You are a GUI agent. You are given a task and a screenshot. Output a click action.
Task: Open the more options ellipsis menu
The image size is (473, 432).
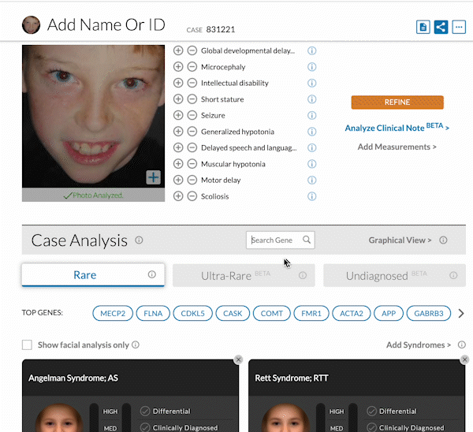458,27
